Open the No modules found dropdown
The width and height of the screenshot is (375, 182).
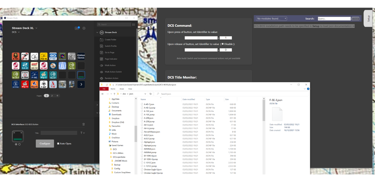click(x=271, y=18)
